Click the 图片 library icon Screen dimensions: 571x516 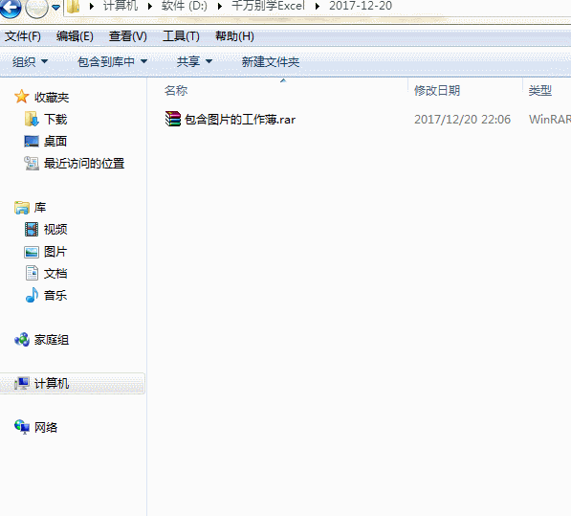click(32, 252)
